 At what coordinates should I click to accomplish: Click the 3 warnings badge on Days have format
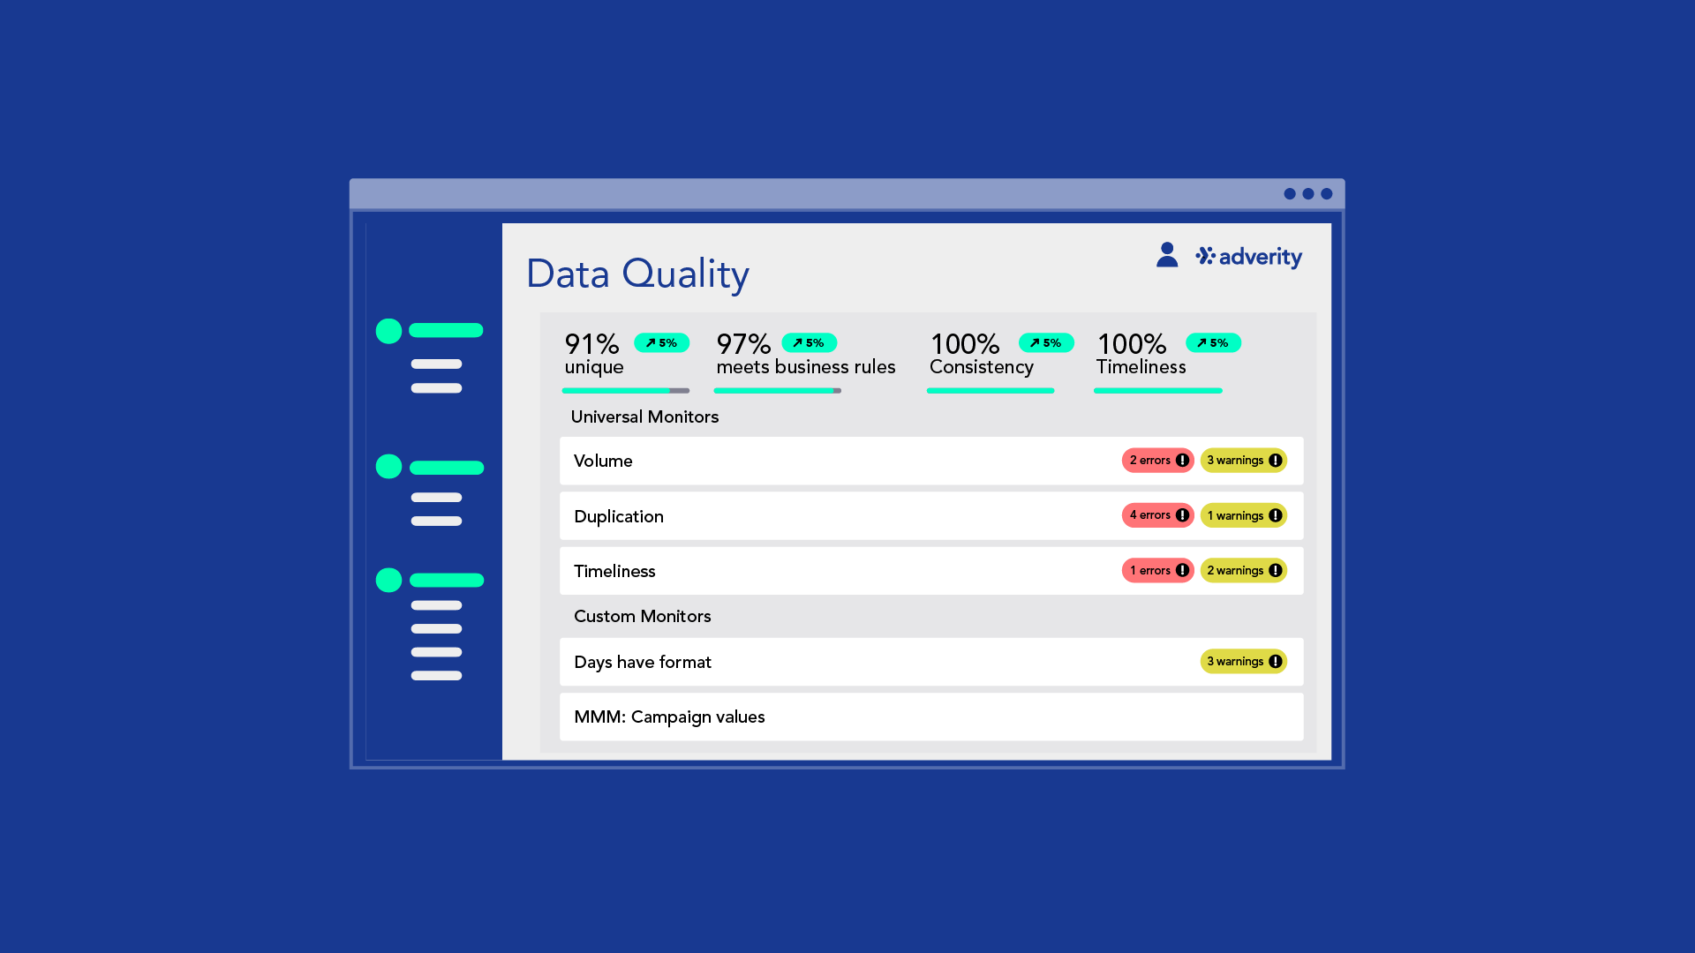(1243, 661)
